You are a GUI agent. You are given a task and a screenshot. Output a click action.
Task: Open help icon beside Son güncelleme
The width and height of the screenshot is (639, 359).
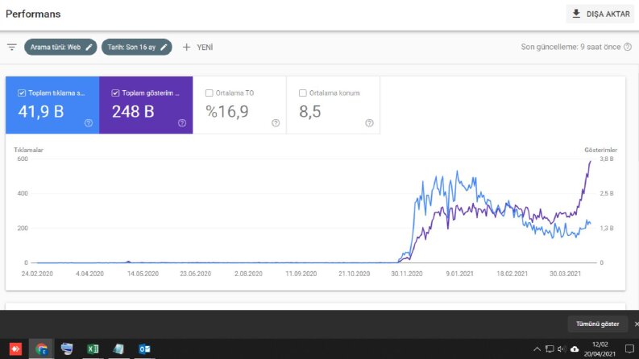tap(628, 47)
